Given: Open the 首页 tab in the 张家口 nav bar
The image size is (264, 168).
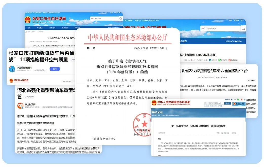Looking at the screenshot, I should 29,28.
